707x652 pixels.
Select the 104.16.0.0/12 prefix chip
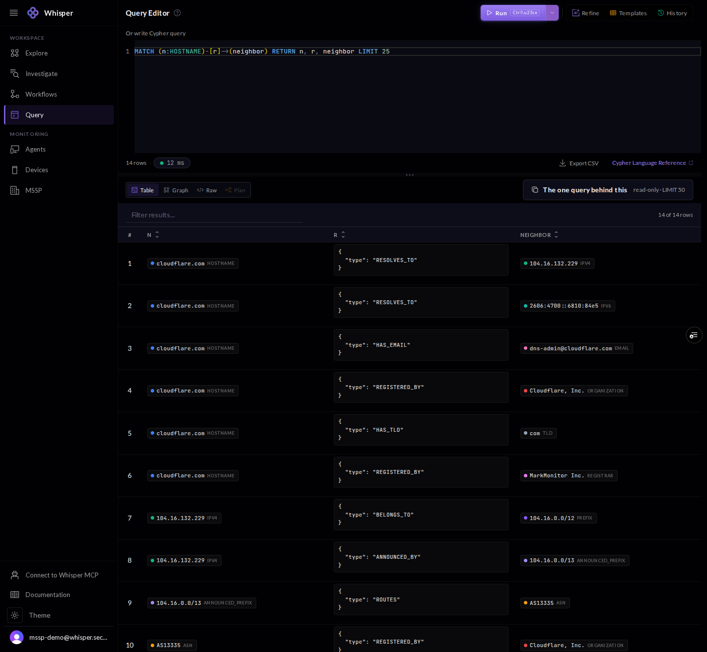click(559, 518)
